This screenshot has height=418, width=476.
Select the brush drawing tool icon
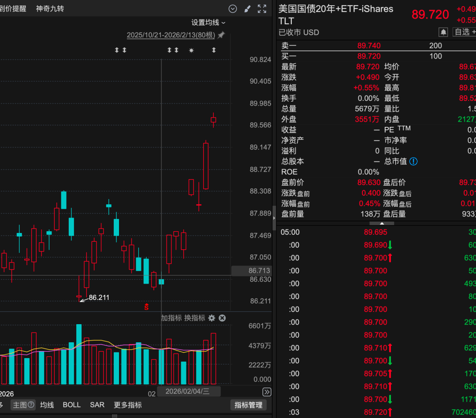click(247, 9)
